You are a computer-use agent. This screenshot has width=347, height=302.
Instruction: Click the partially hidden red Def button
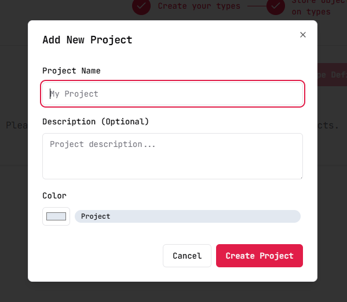[332, 75]
